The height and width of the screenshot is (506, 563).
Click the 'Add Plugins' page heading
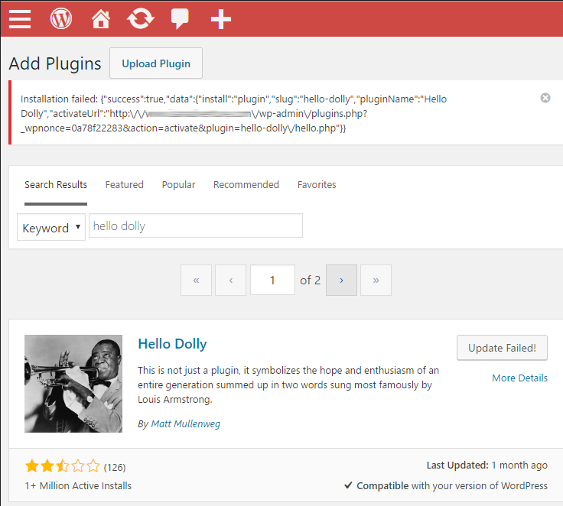[x=55, y=63]
